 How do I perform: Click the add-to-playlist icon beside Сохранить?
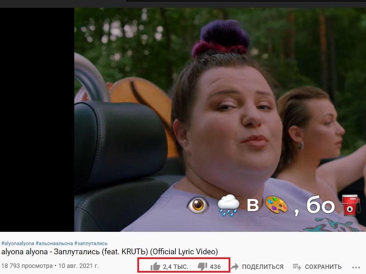tap(298, 267)
